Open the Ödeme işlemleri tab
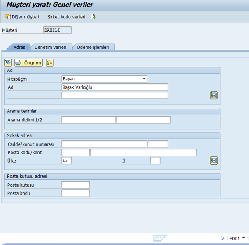Image resolution: width=249 pixels, height=245 pixels. pos(93,47)
